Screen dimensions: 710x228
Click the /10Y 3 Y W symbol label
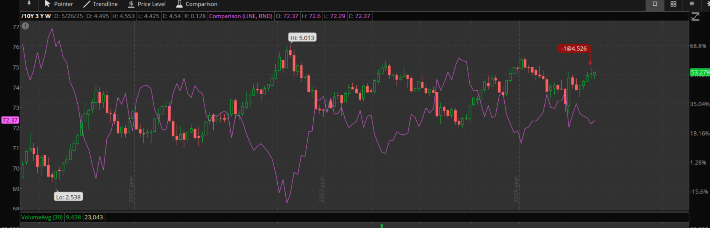tap(36, 16)
